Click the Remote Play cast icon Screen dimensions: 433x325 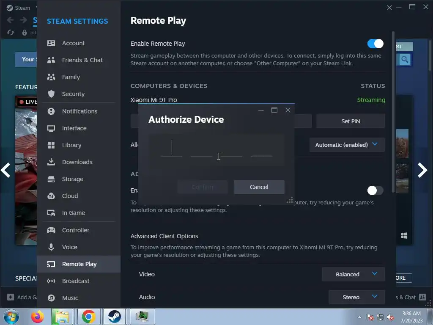[51, 264]
